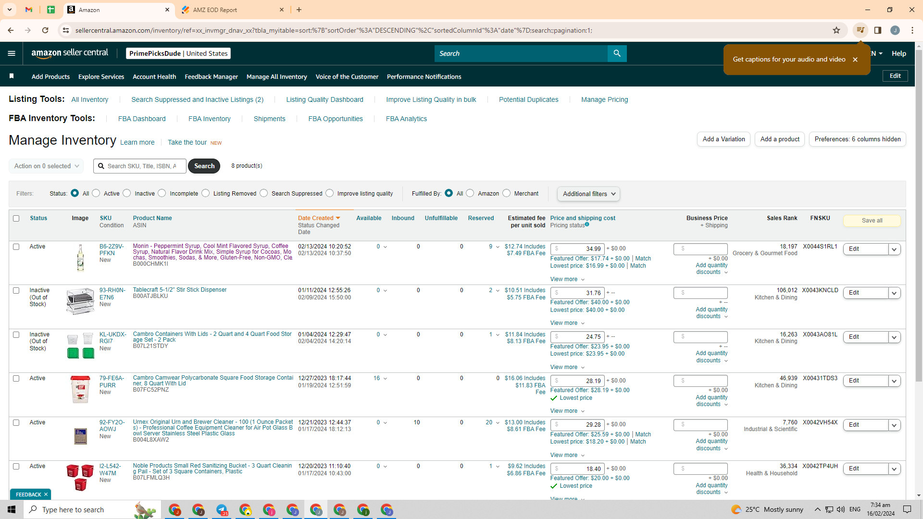Open the notification center icon
Screen dimensions: 923x519
pyautogui.click(x=907, y=509)
